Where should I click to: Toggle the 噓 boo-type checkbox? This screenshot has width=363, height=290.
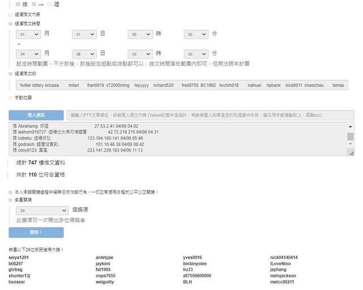pyautogui.click(x=50, y=4)
